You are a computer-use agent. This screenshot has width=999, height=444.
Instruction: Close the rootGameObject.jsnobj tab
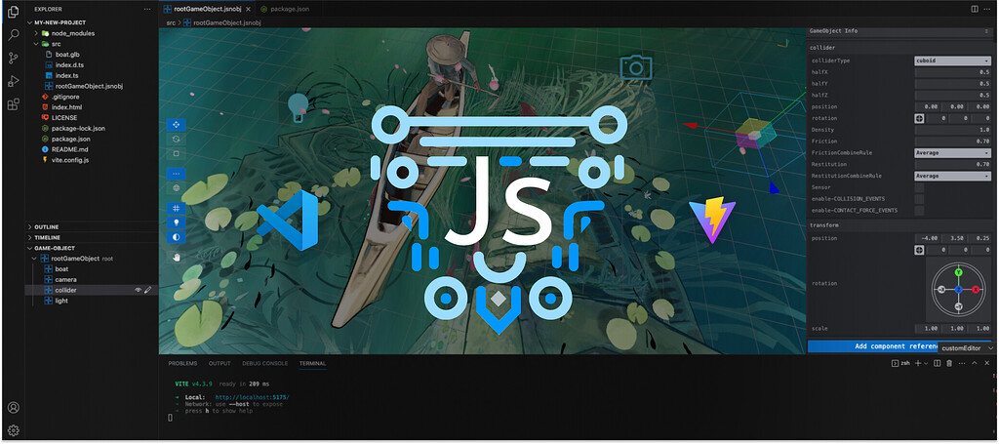click(x=249, y=9)
